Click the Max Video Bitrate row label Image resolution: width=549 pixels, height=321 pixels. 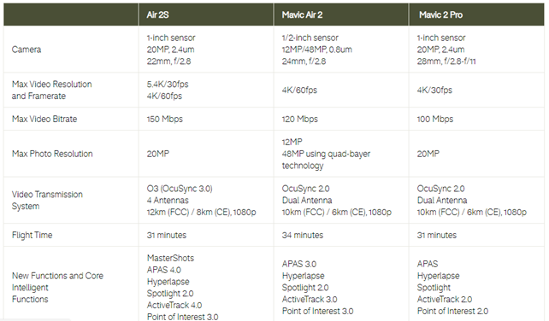(x=44, y=119)
